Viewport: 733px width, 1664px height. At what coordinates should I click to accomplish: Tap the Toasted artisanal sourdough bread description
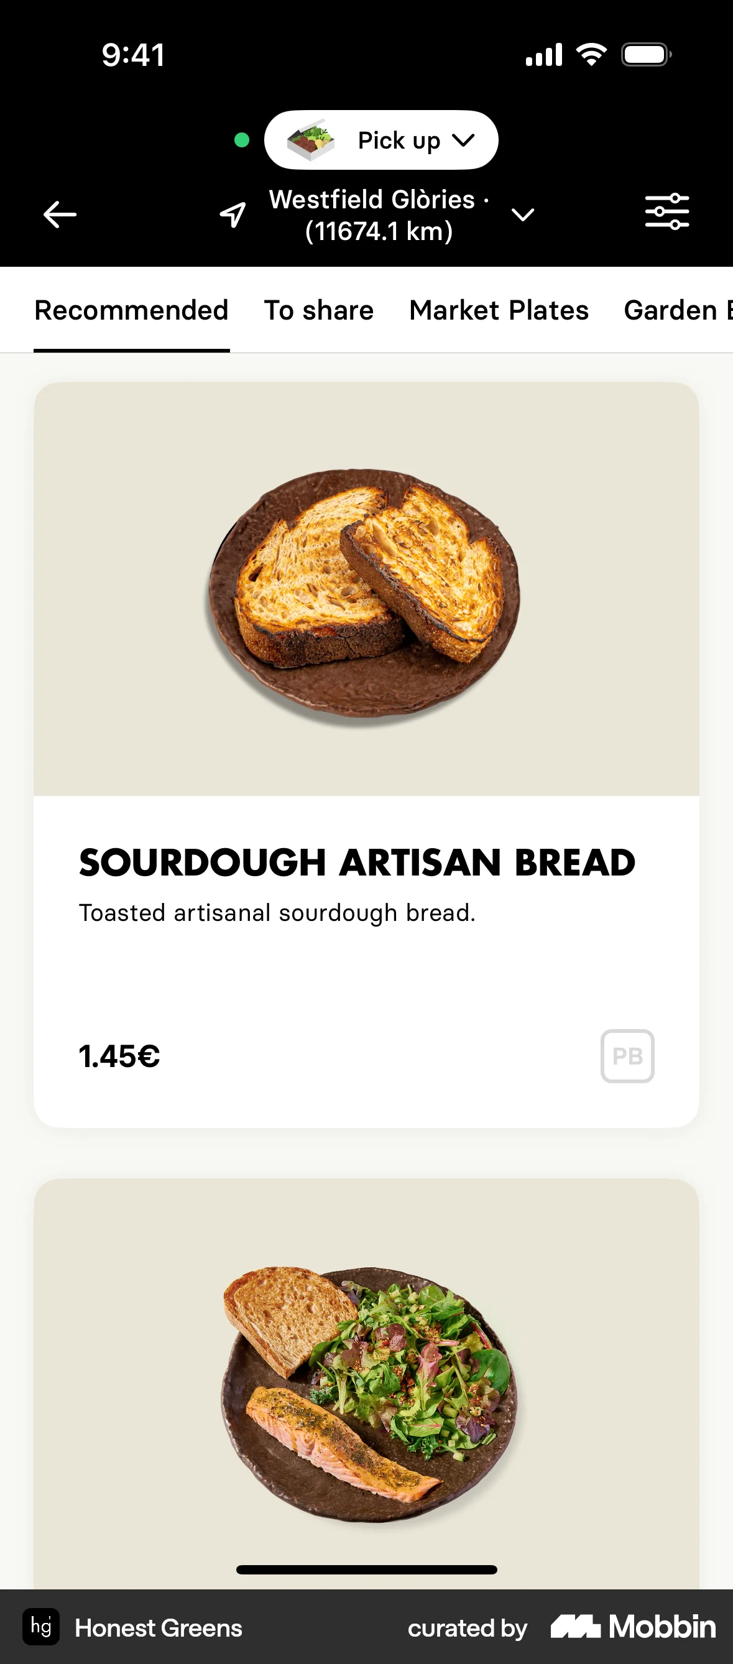[277, 913]
